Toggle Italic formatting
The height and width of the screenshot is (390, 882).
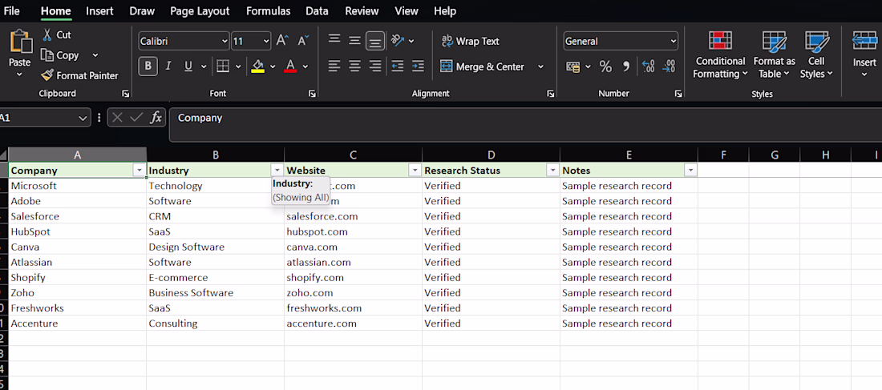pyautogui.click(x=168, y=66)
